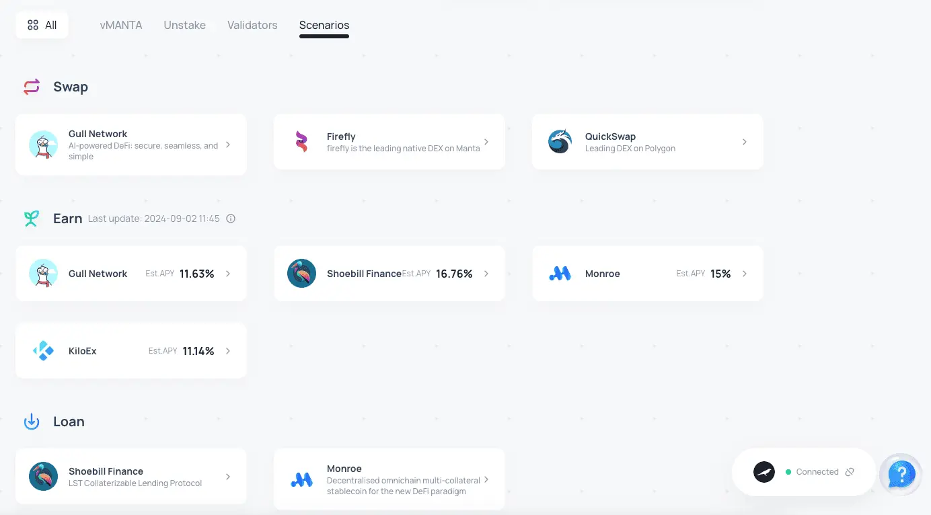Click the Earn section sprout icon
This screenshot has height=515, width=931.
pos(32,219)
